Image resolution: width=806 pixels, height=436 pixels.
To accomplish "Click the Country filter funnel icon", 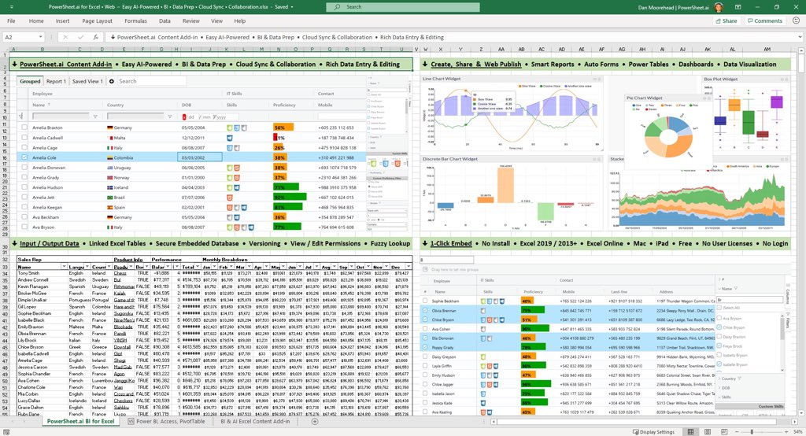I will [x=170, y=116].
